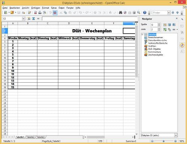Screen dimensions: 187x144
Task: Open the Function Wizard fx icon
Action: pos(29,19)
